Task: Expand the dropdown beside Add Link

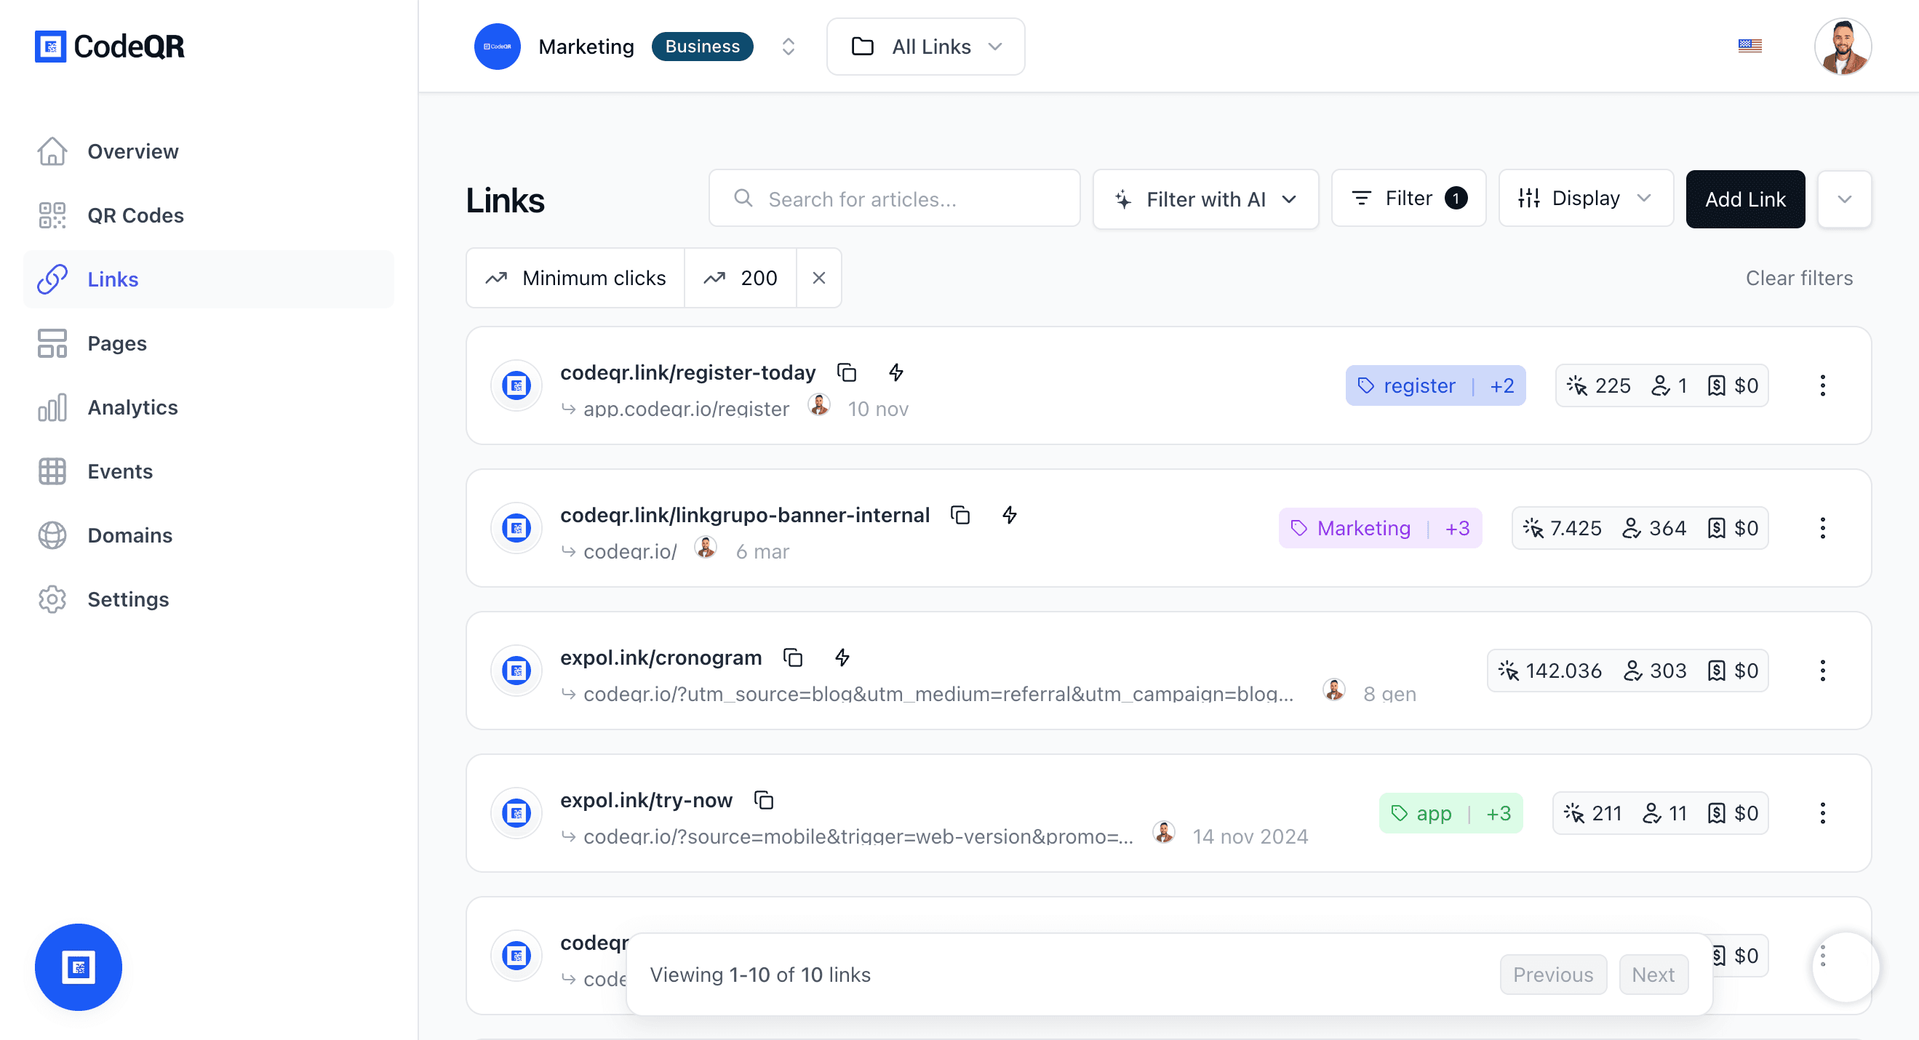Action: pyautogui.click(x=1845, y=199)
